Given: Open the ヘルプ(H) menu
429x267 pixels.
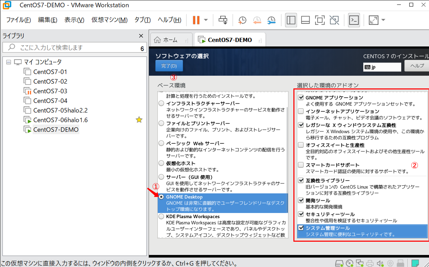Looking at the screenshot, I should coord(169,20).
